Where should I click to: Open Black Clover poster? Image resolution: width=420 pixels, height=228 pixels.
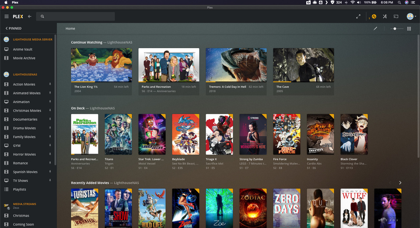point(354,134)
